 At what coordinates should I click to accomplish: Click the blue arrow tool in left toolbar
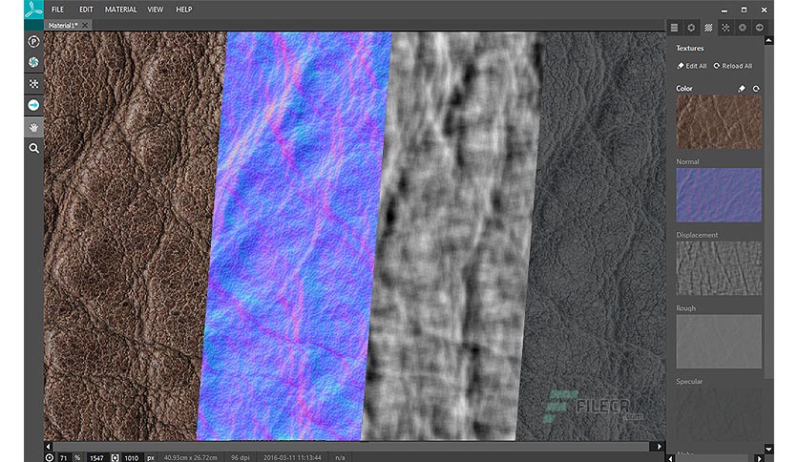click(x=33, y=105)
